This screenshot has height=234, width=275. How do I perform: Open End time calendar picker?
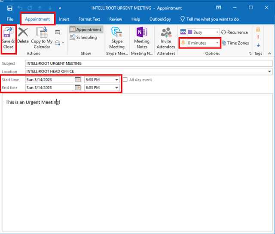(78, 87)
